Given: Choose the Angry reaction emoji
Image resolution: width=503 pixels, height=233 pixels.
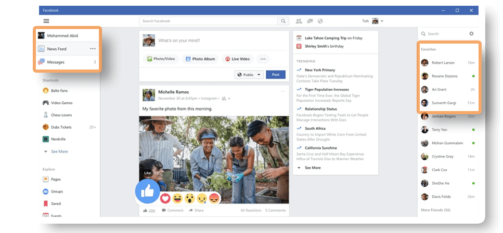Looking at the screenshot, I should pyautogui.click(x=214, y=199).
